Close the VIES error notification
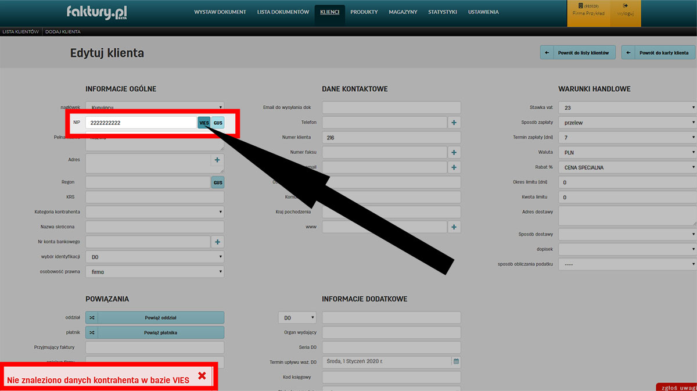The width and height of the screenshot is (697, 391). (202, 376)
